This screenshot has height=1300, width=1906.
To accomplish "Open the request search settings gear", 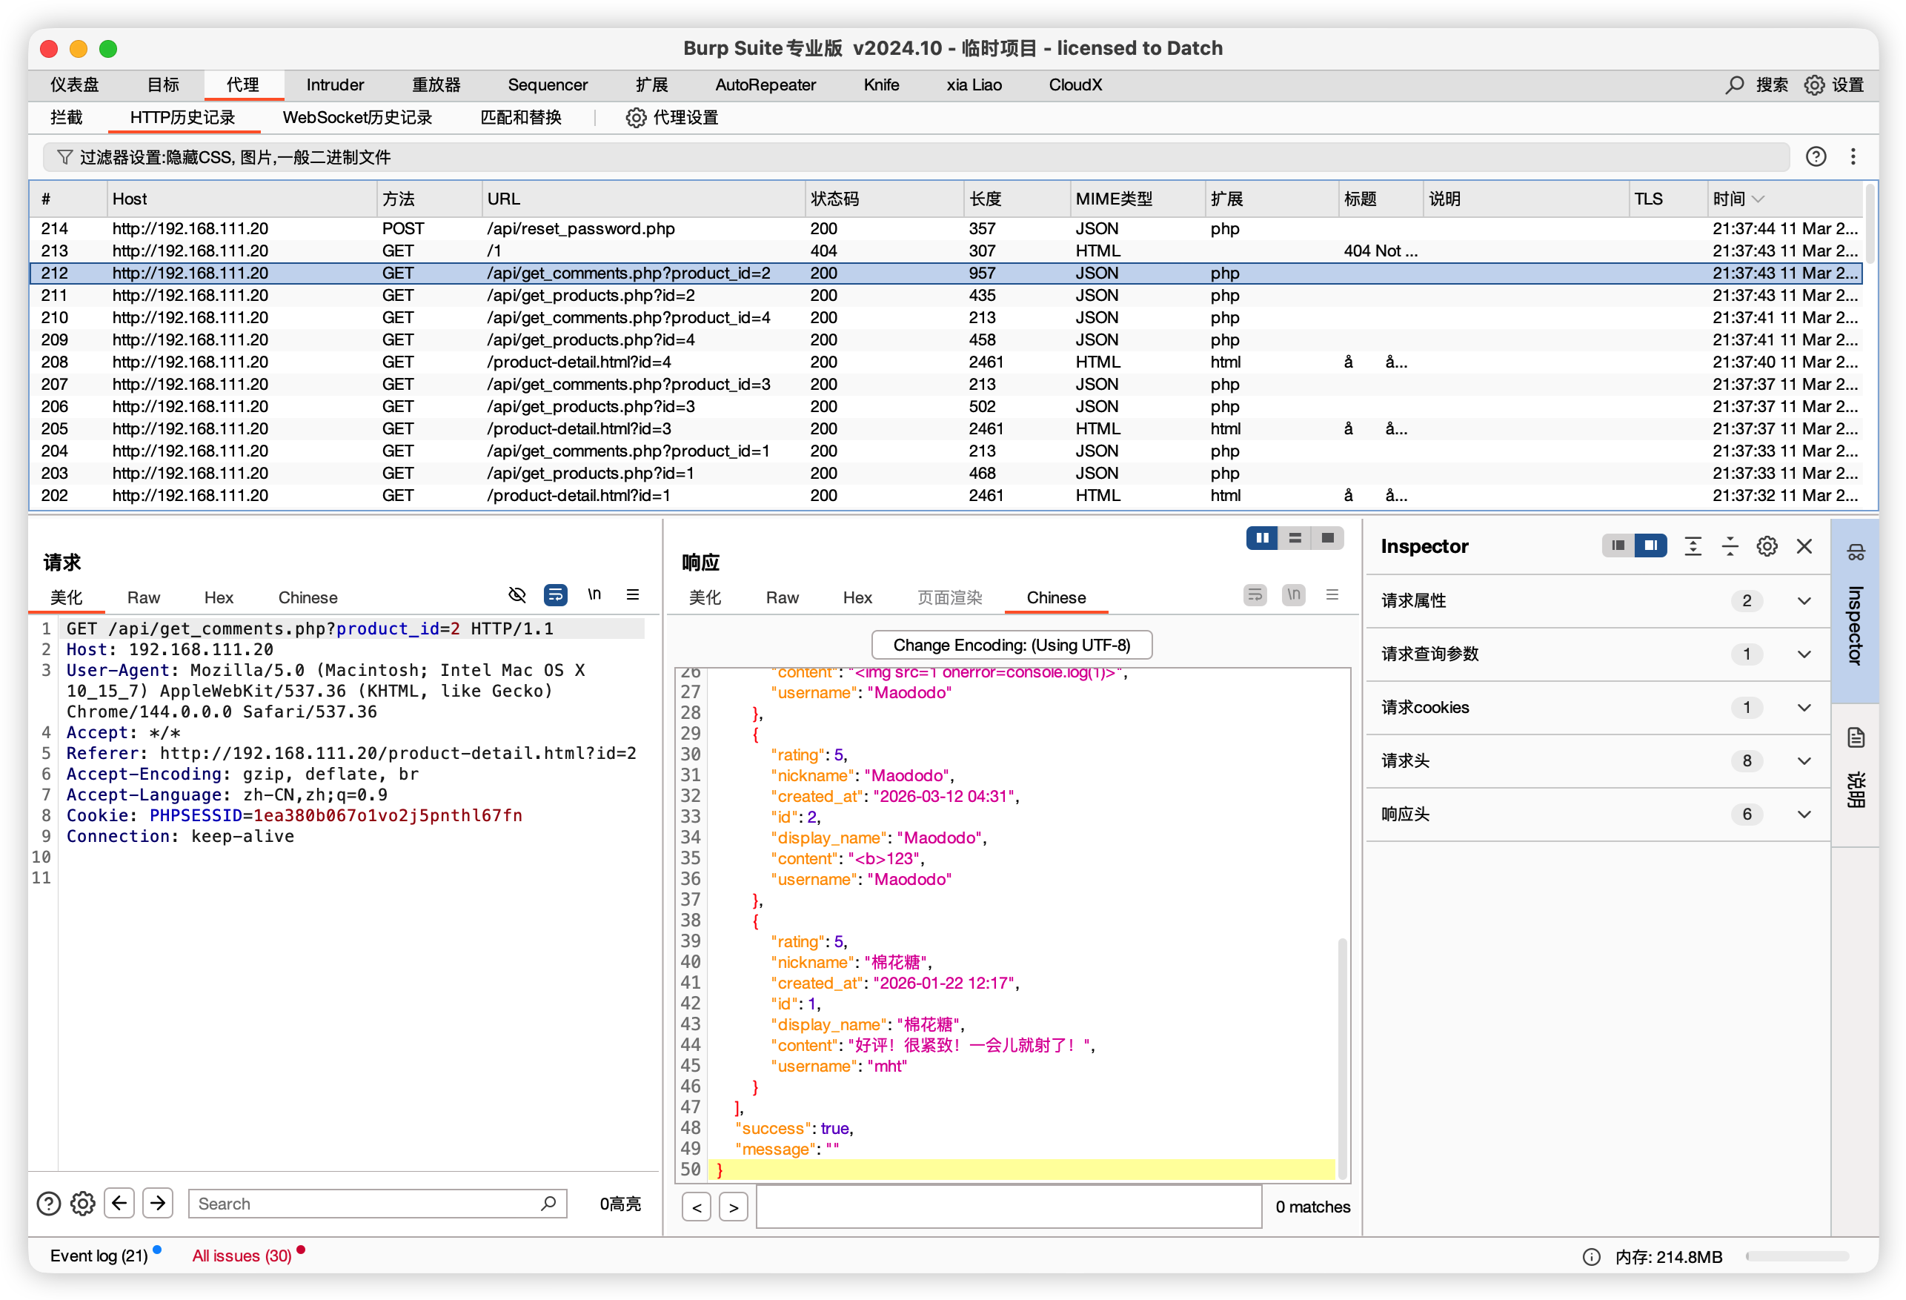I will [82, 1203].
